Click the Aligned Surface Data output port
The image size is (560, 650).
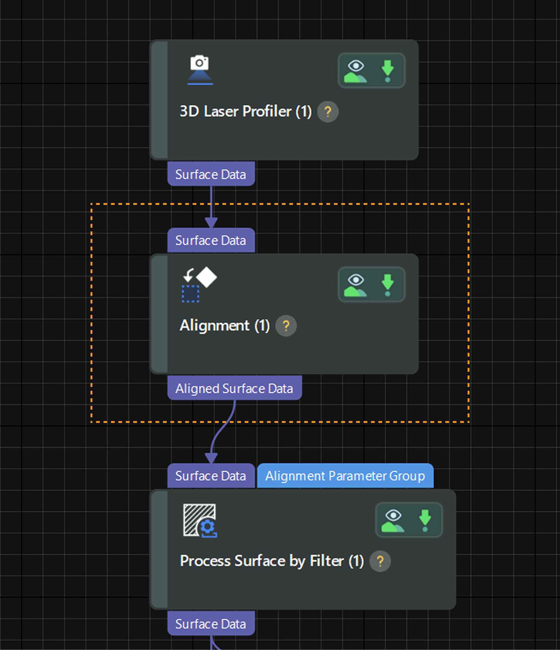coord(234,388)
